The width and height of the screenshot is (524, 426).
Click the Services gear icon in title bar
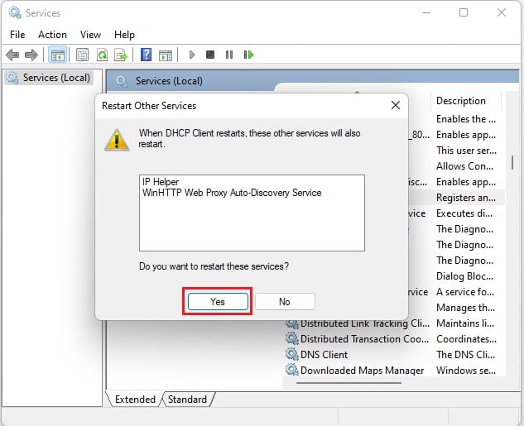pos(15,12)
